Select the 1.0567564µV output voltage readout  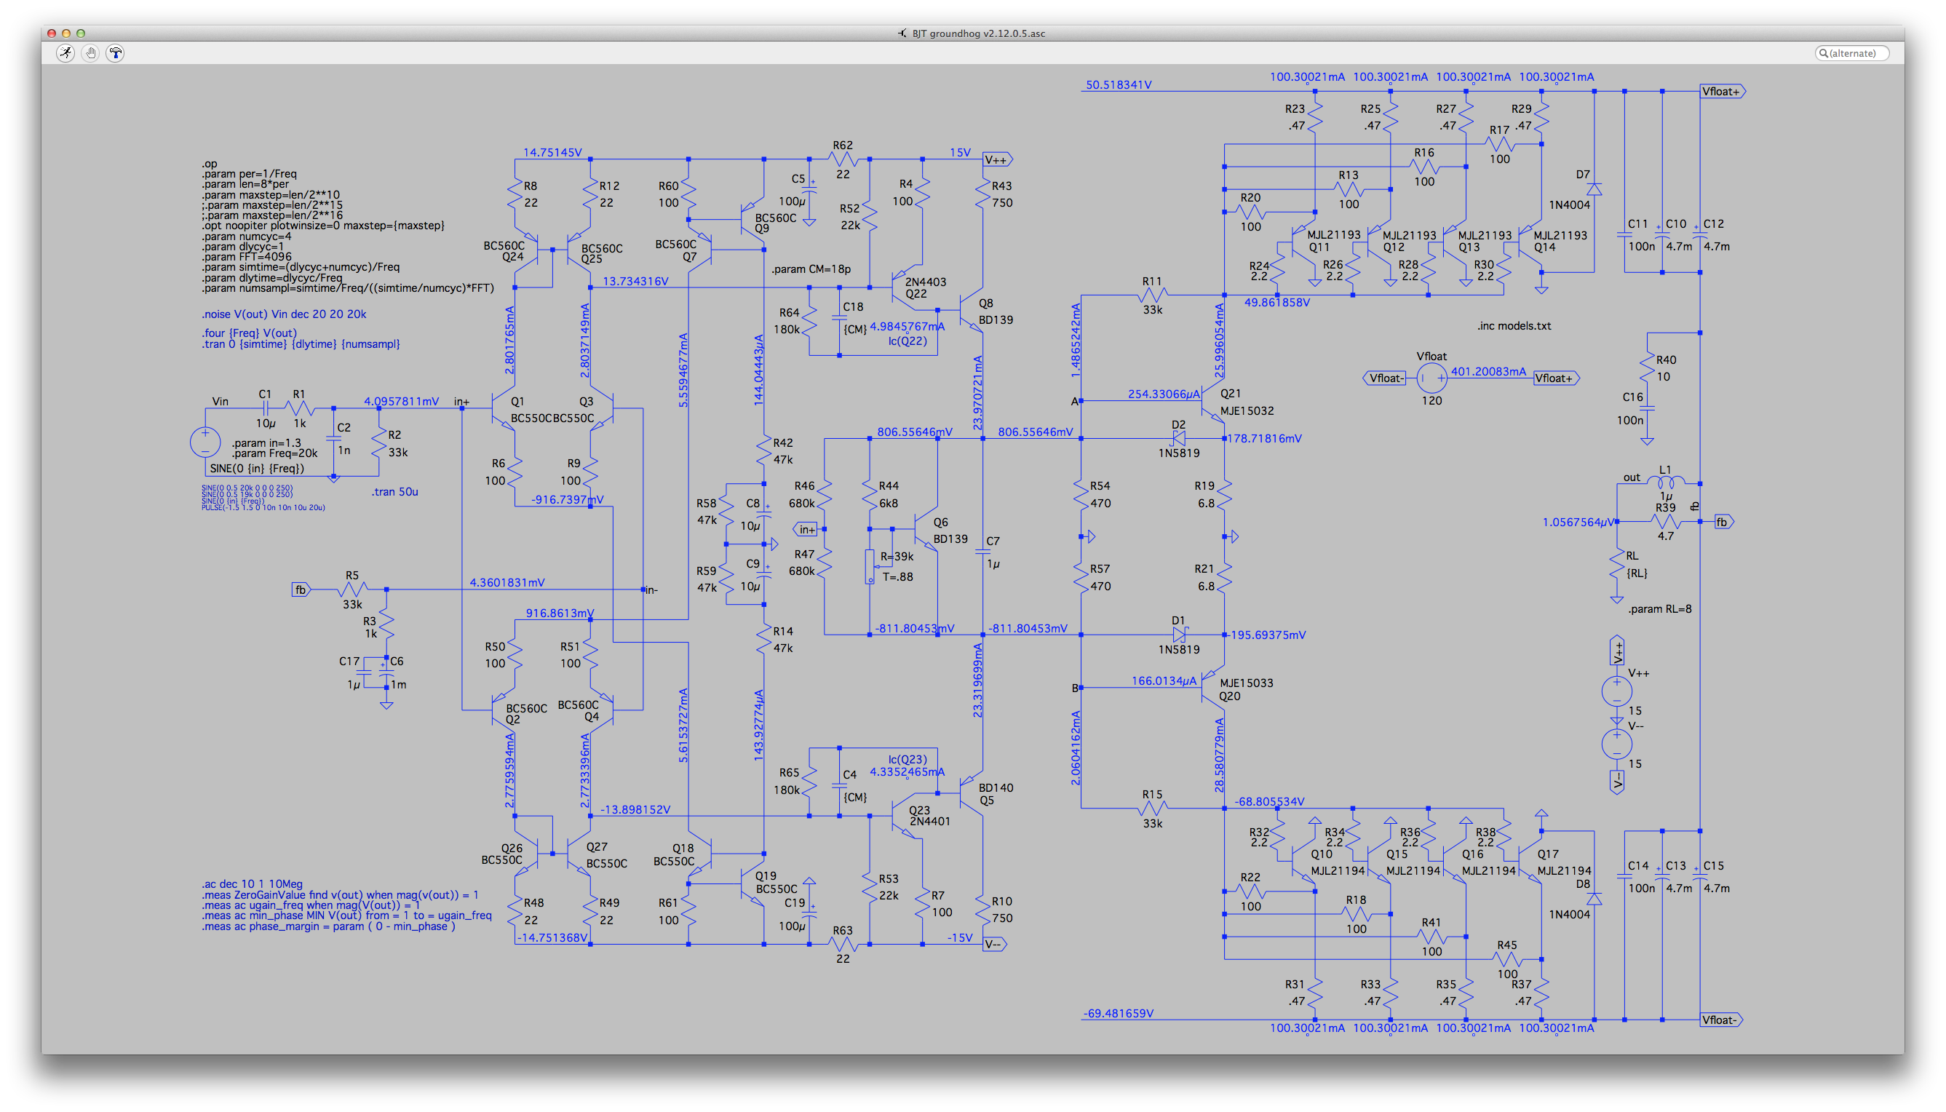coord(1578,523)
